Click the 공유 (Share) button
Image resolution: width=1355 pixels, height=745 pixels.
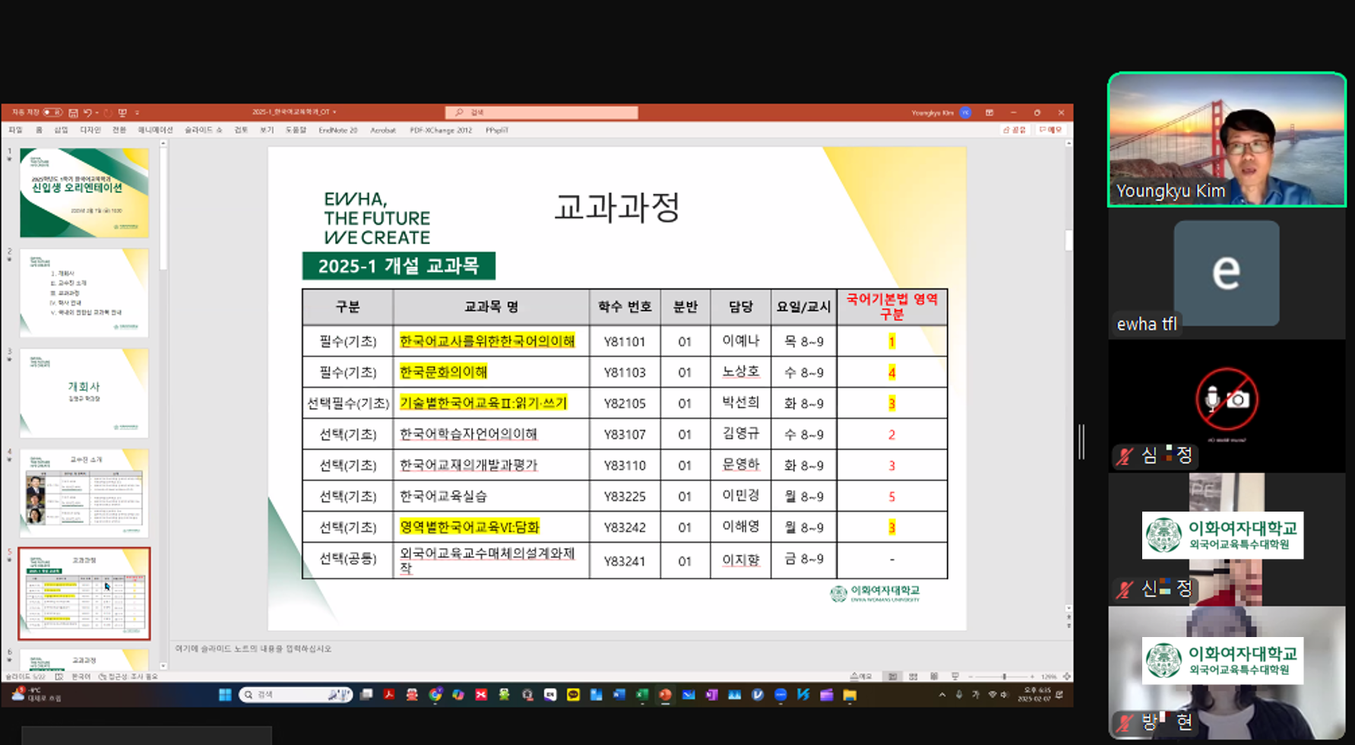[1015, 130]
